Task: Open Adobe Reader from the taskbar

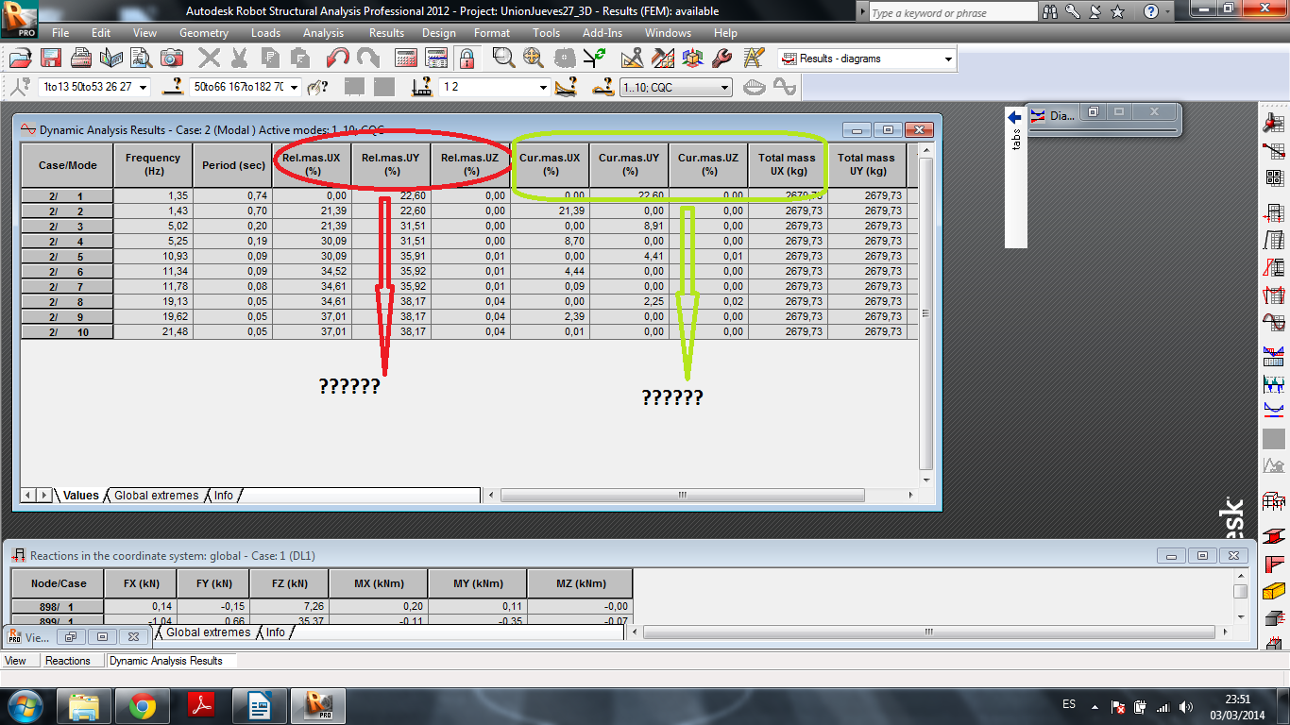Action: [200, 705]
